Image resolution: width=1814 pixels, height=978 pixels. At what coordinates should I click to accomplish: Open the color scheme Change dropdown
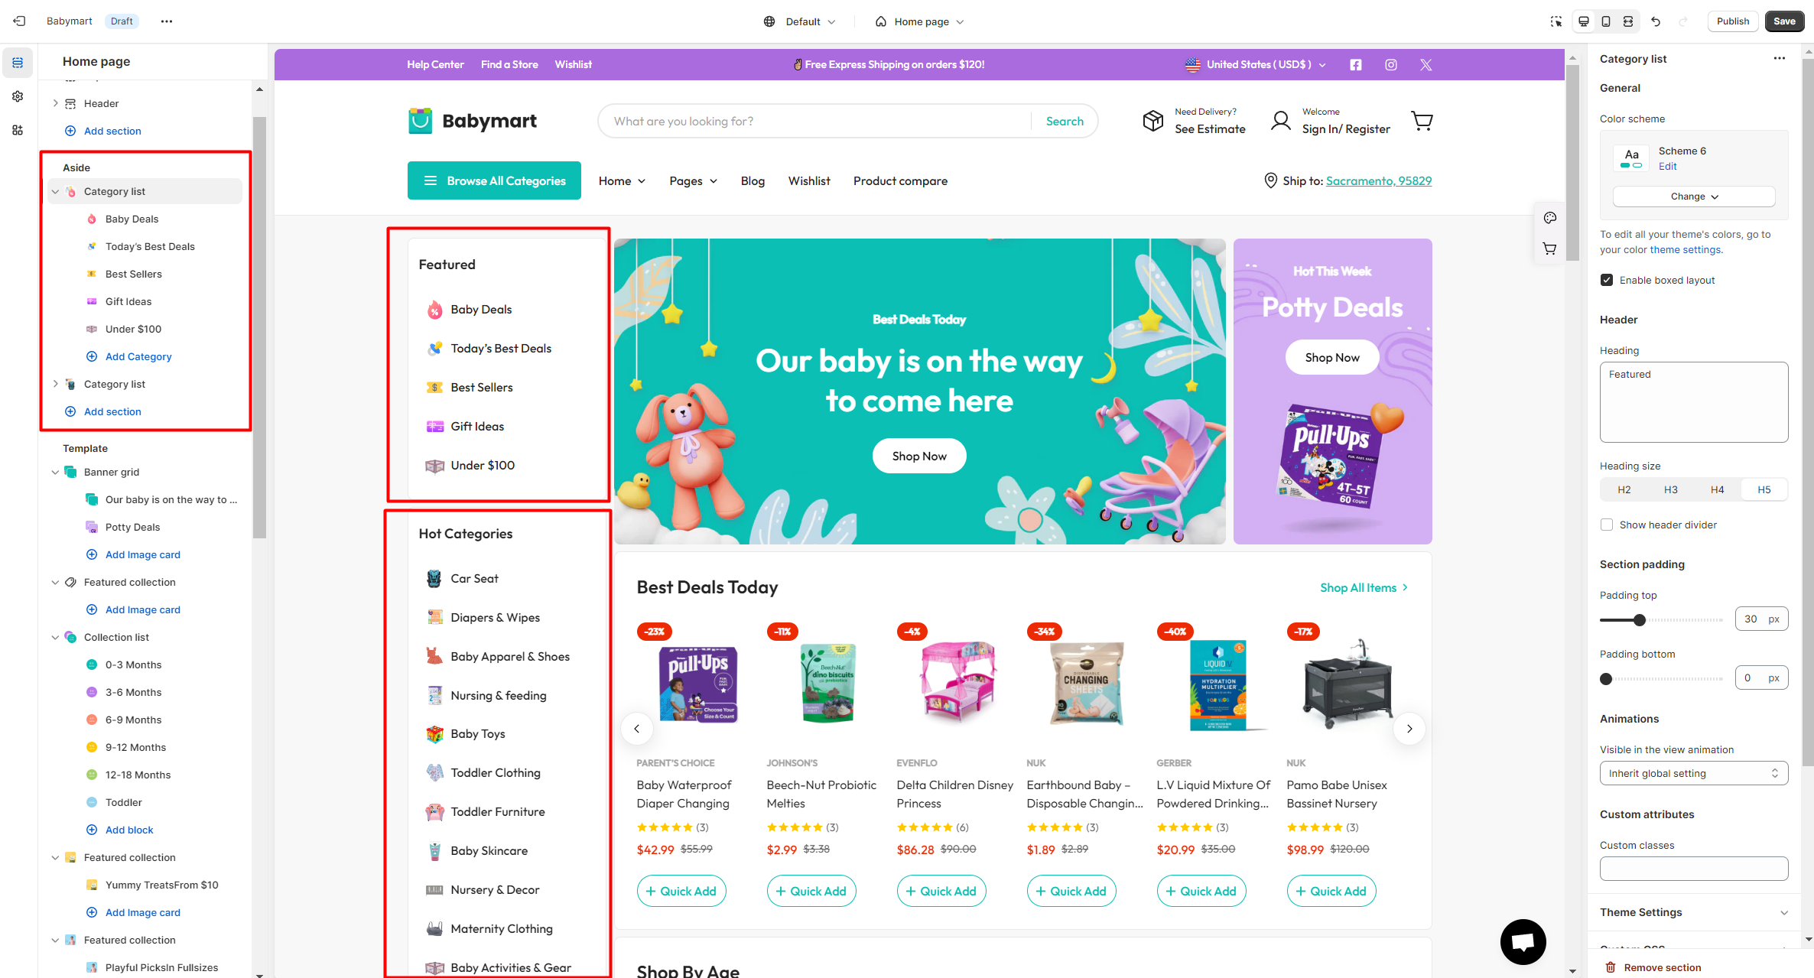click(x=1694, y=197)
